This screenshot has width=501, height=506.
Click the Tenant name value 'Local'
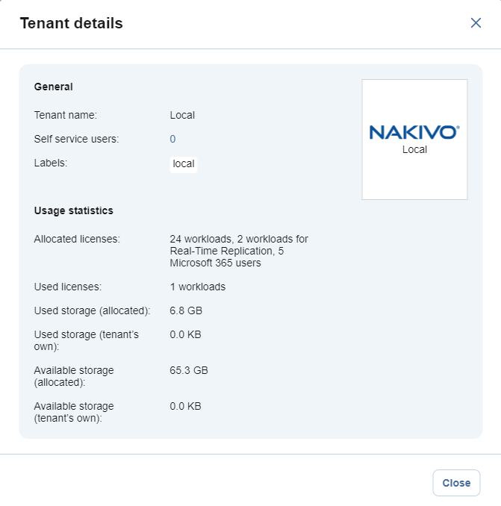[182, 115]
